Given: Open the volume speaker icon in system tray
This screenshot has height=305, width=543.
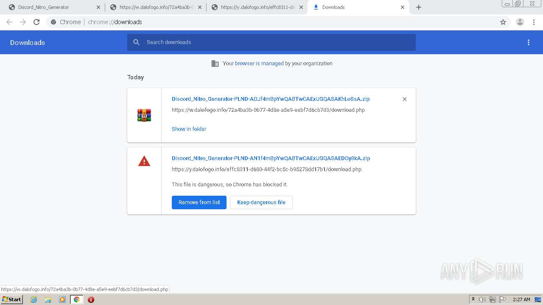Looking at the screenshot, I should click(482, 299).
